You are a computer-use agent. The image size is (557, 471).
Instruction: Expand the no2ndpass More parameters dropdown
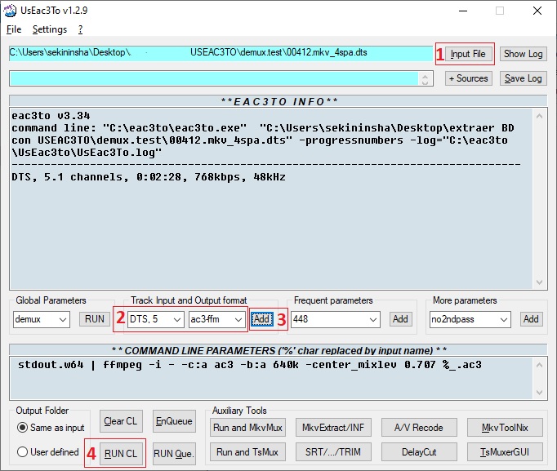504,319
